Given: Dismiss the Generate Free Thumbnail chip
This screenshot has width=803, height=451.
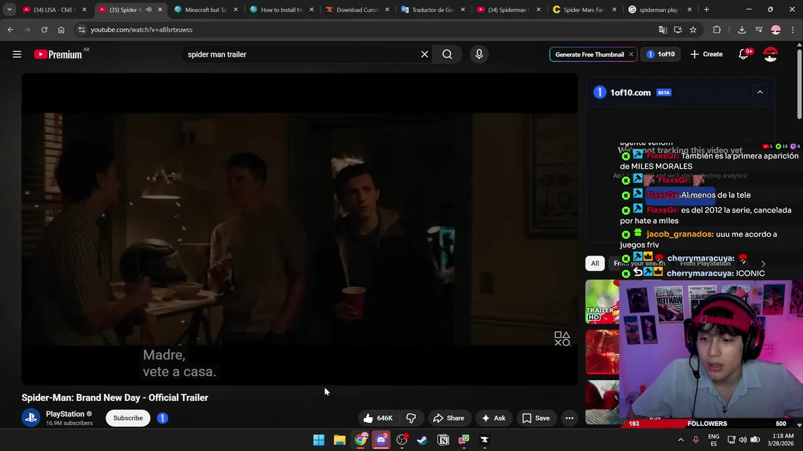Looking at the screenshot, I should (631, 54).
